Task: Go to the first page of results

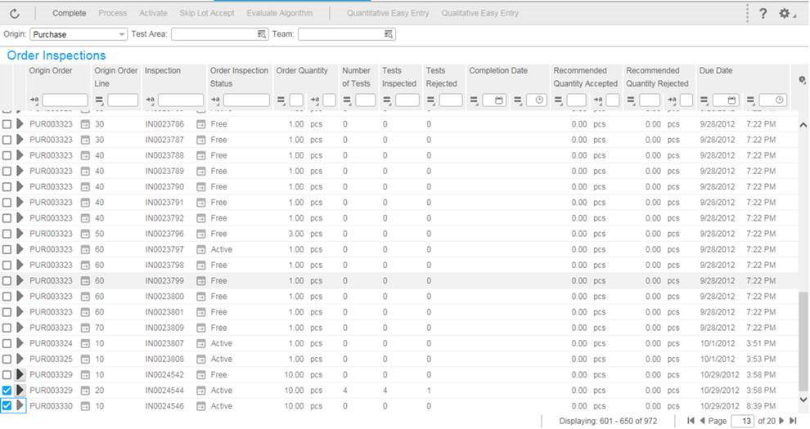Action: tap(691, 420)
